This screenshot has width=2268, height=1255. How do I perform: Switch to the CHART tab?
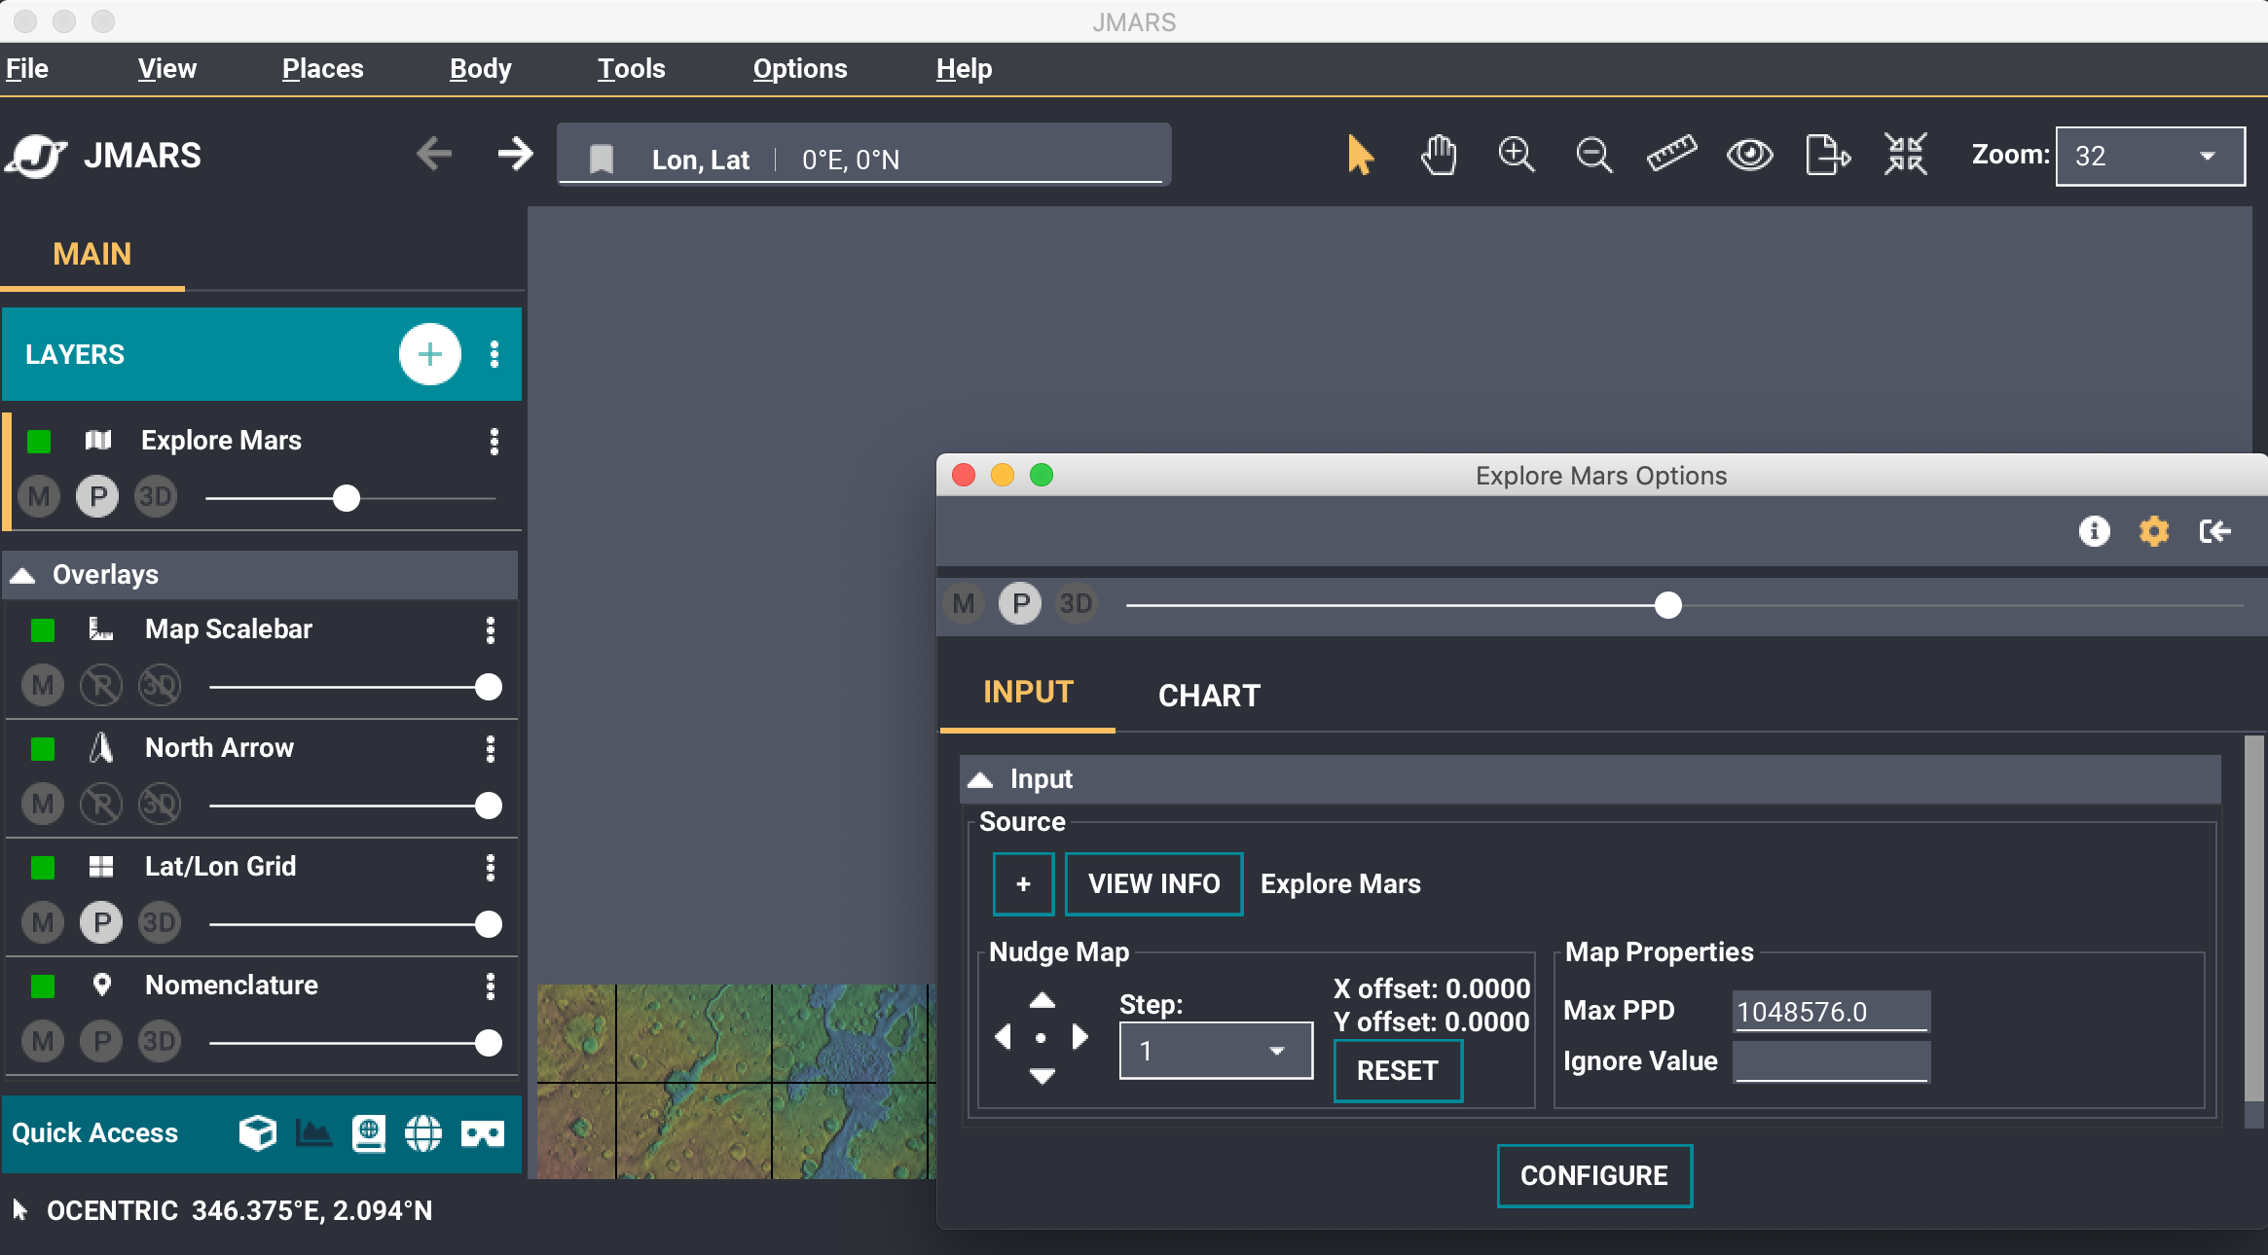tap(1209, 696)
